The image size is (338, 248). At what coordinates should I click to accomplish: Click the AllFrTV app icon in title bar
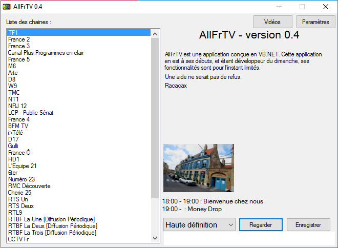click(7, 7)
